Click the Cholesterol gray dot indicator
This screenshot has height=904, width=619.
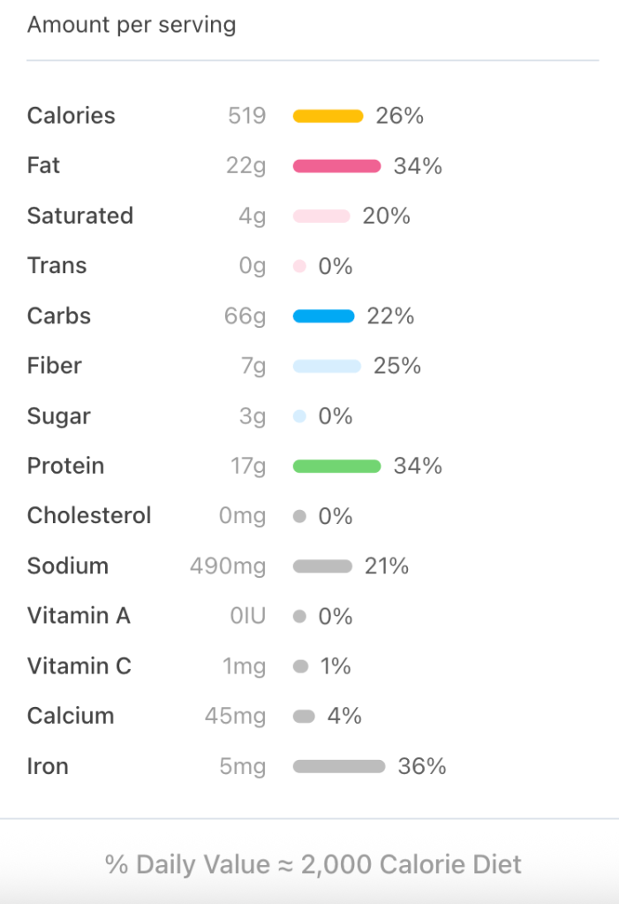299,516
